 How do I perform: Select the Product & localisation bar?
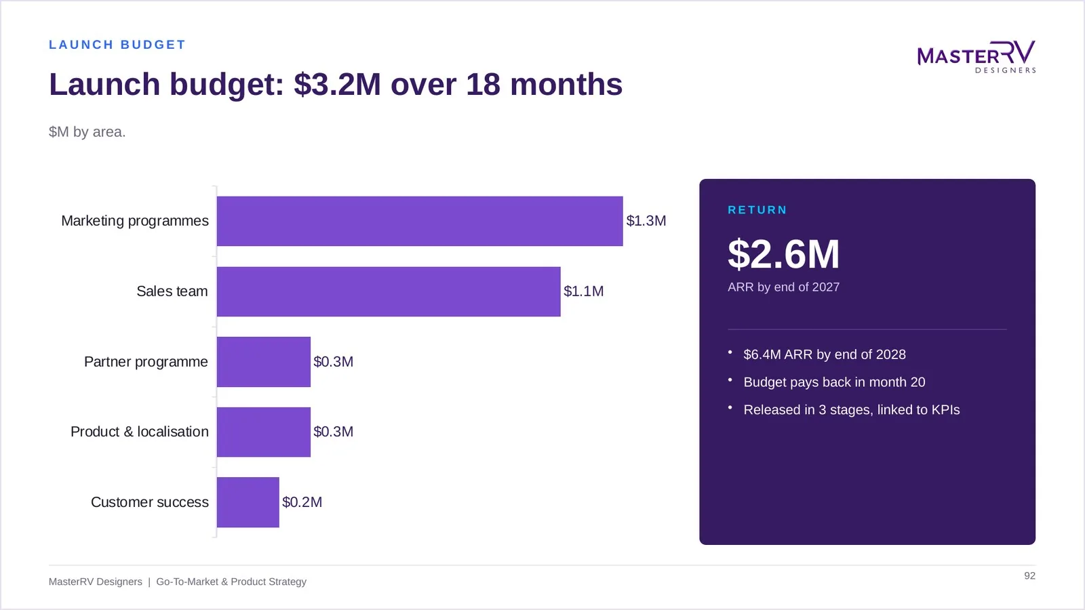click(x=264, y=432)
